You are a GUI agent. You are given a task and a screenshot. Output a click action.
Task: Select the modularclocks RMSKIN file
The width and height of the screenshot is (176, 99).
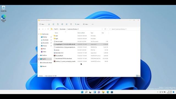pos(81,47)
